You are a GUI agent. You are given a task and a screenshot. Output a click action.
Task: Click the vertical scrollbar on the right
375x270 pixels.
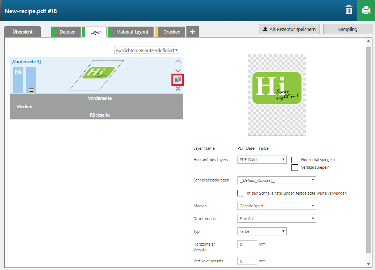(368, 146)
